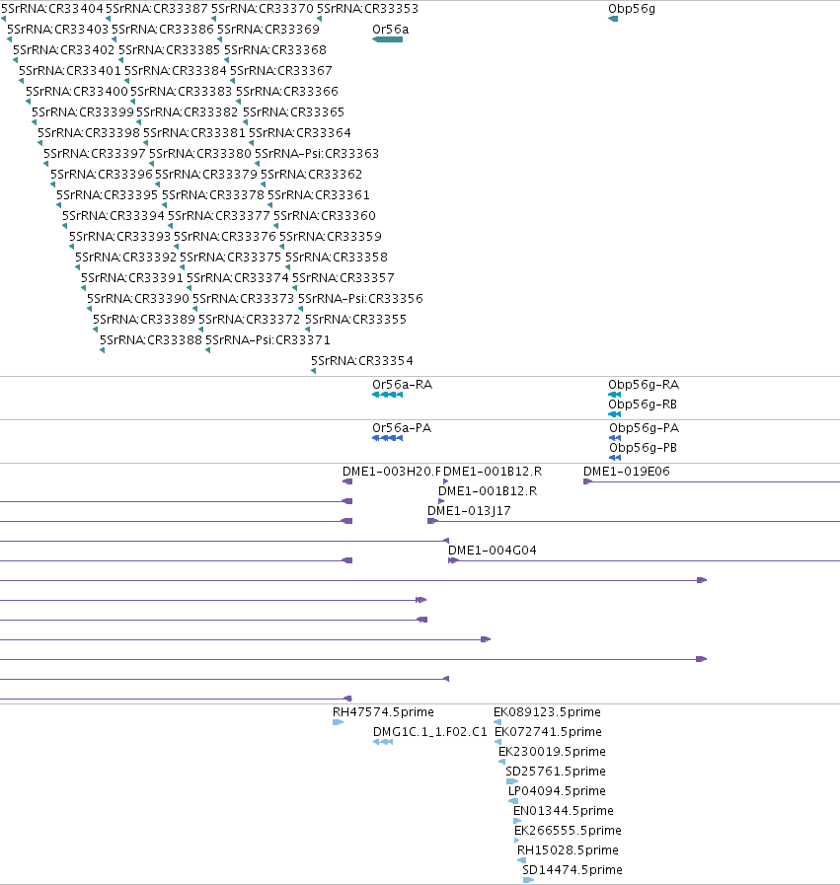Open the 5SrRNA:CR33387 gene label
The height and width of the screenshot is (885, 840).
(157, 9)
